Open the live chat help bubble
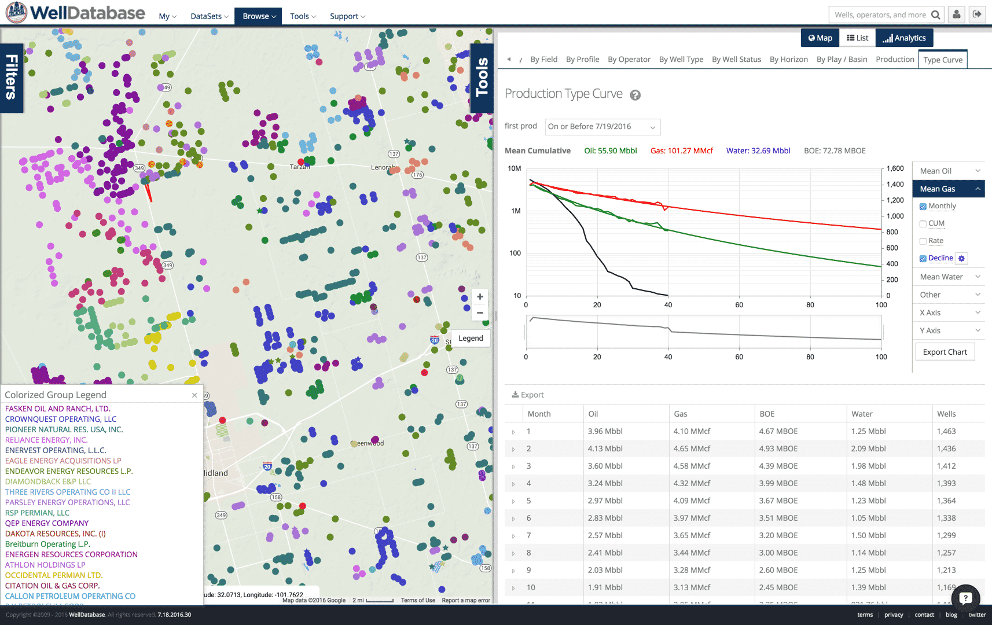The width and height of the screenshot is (992, 625). coord(965,598)
